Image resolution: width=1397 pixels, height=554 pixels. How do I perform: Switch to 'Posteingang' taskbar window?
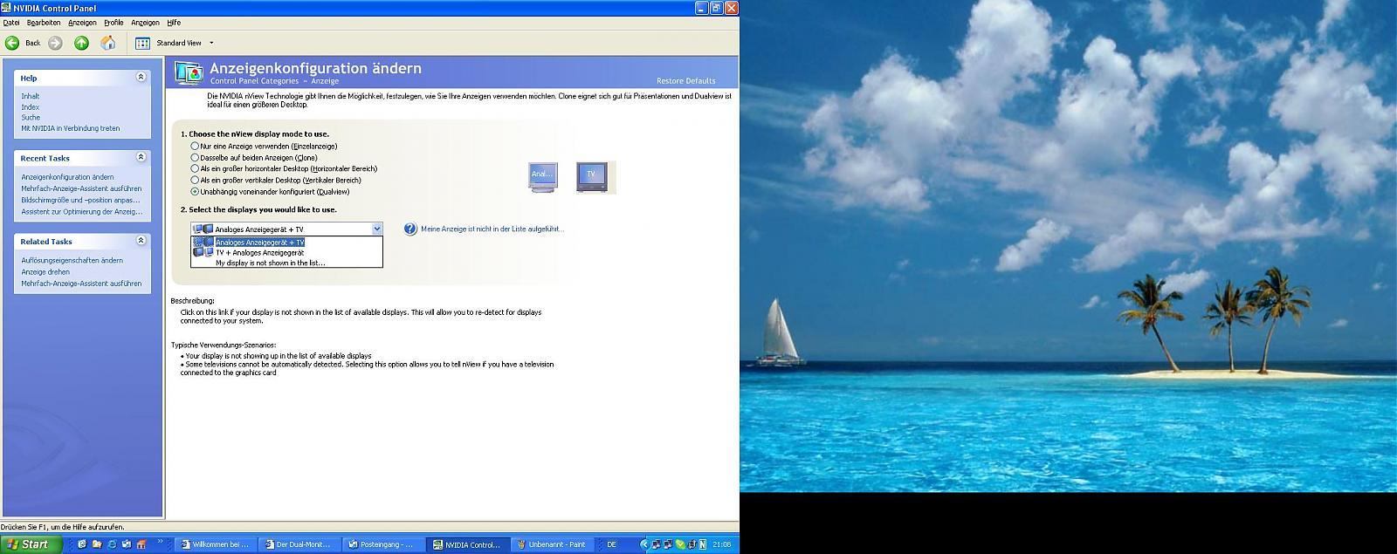coord(382,544)
